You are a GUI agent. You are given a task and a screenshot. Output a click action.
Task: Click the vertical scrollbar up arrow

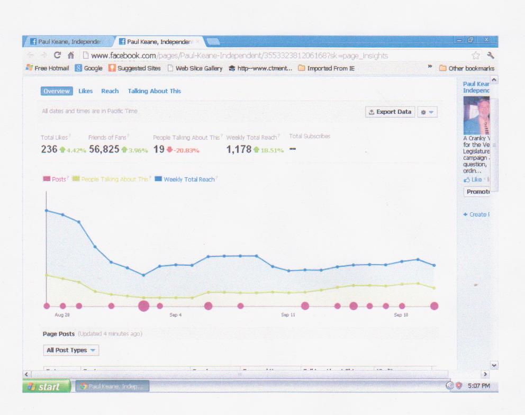pos(494,80)
